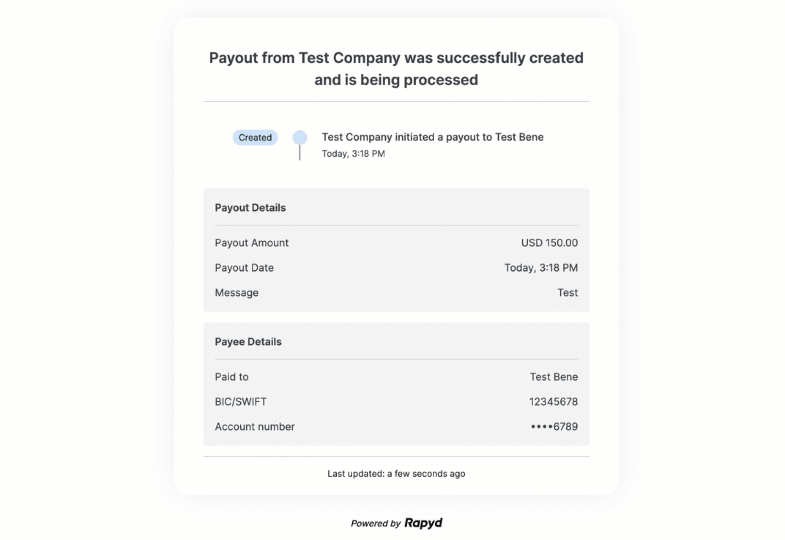Image resolution: width=785 pixels, height=540 pixels.
Task: Click the Test Bene payee name
Action: (x=553, y=377)
